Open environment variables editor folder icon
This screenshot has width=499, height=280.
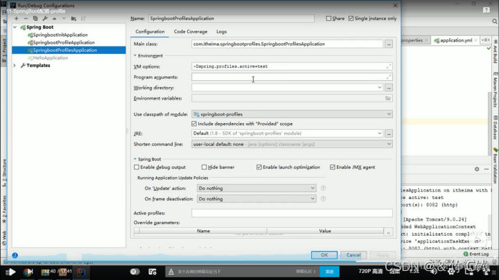click(x=388, y=98)
